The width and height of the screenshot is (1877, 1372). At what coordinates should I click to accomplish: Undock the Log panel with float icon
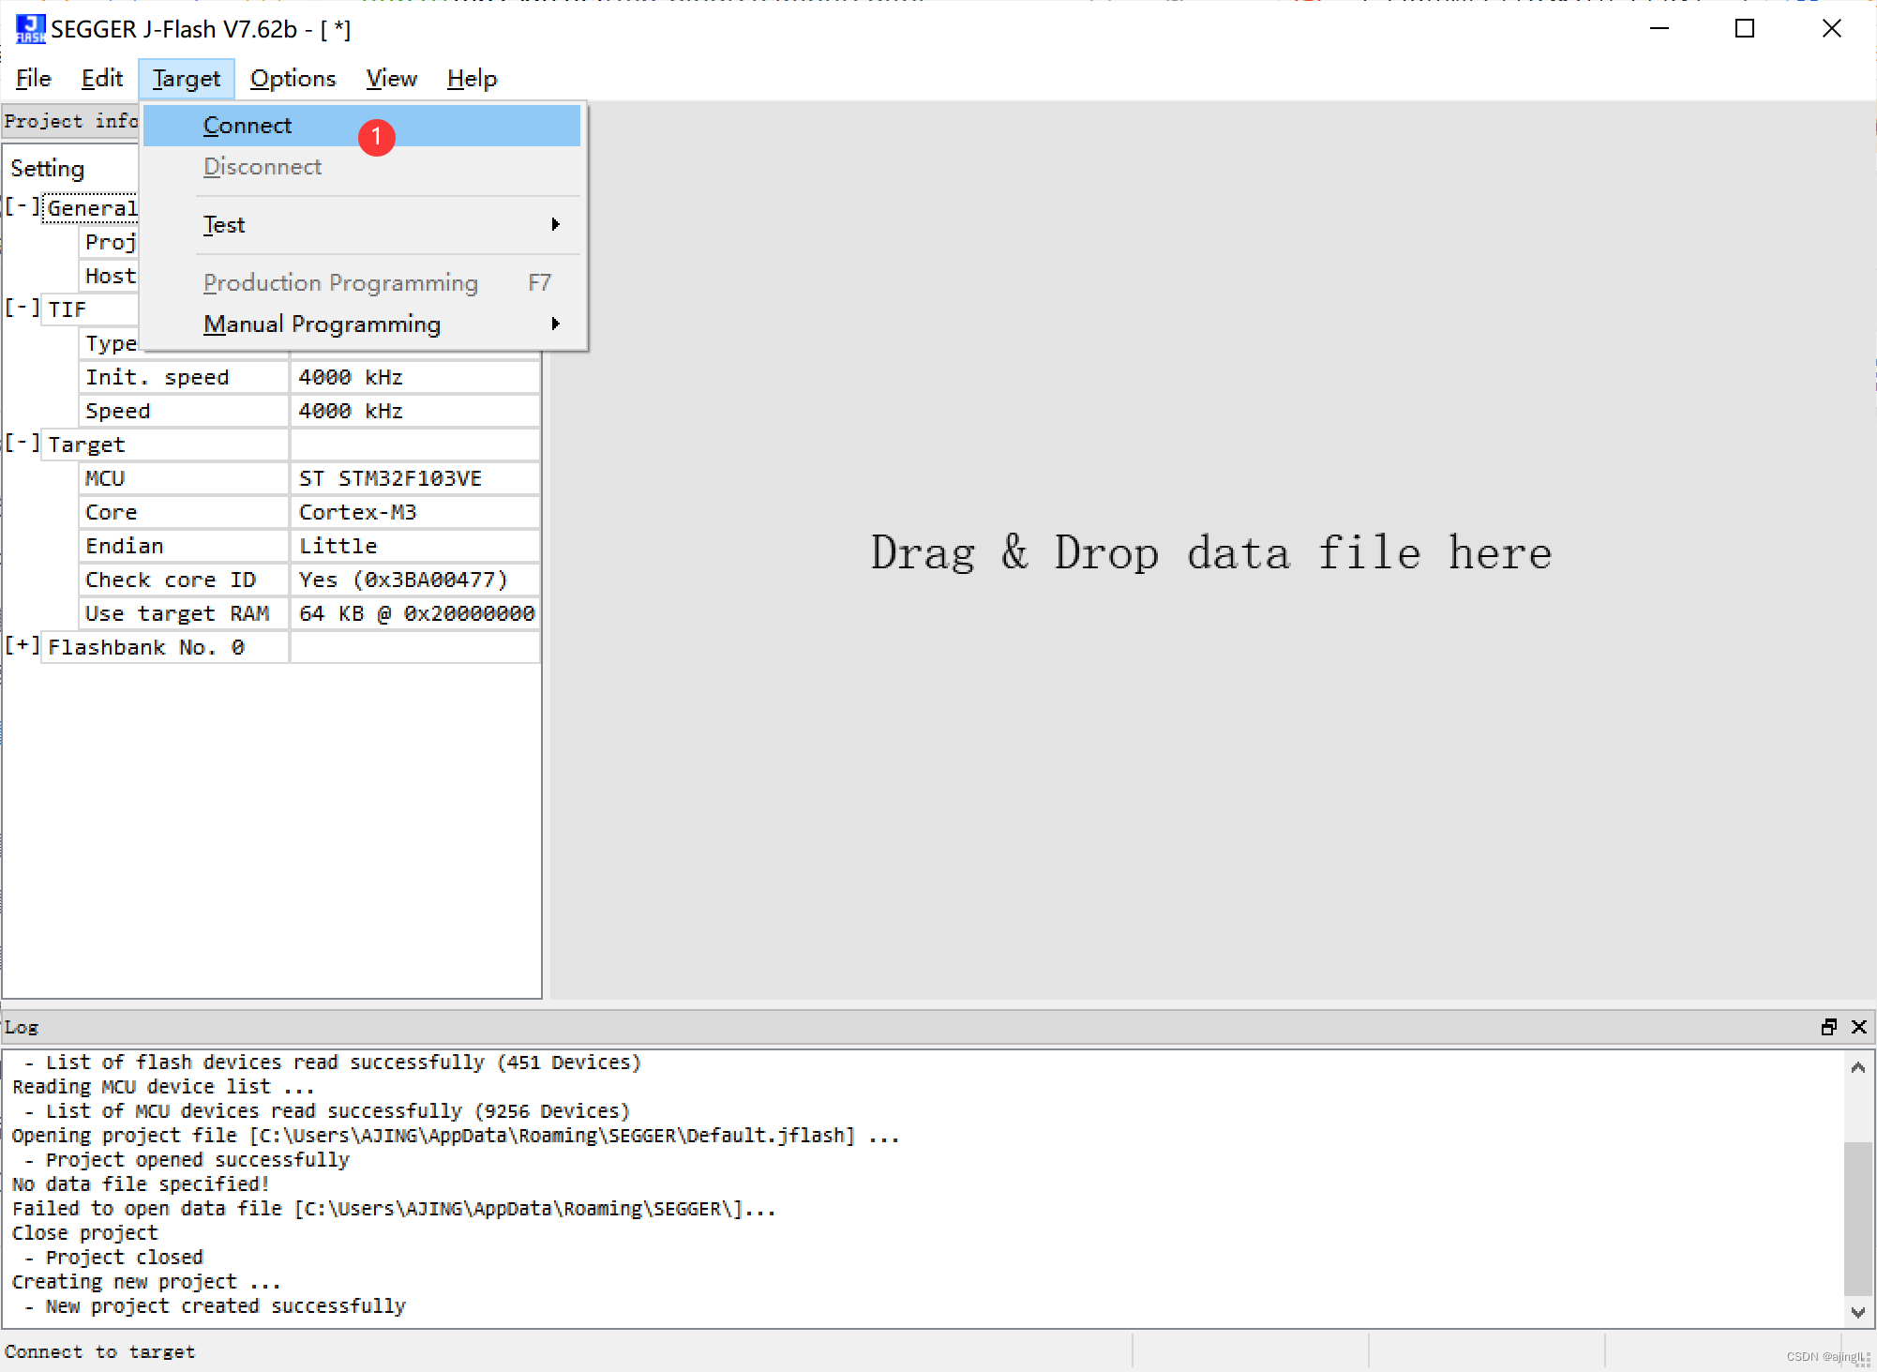1828,1027
